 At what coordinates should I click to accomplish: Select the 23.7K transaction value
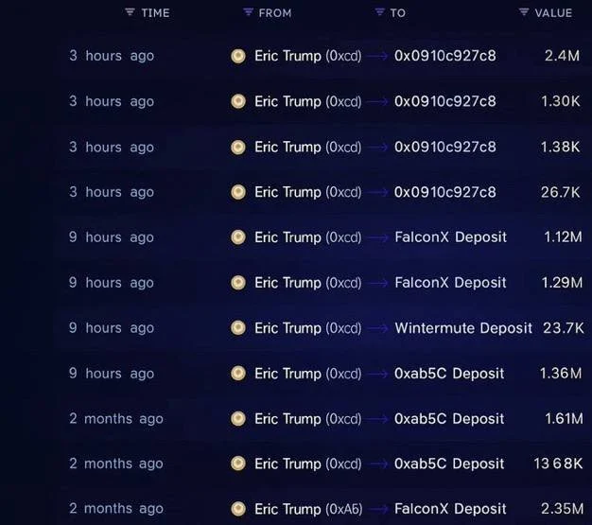563,328
